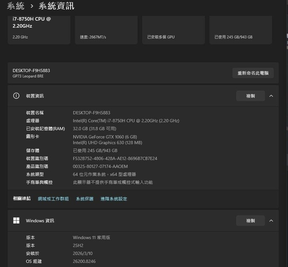Image resolution: width=288 pixels, height=267 pixels.
Task: Select the GP73 Leopard 8RE model text
Action: (28, 76)
